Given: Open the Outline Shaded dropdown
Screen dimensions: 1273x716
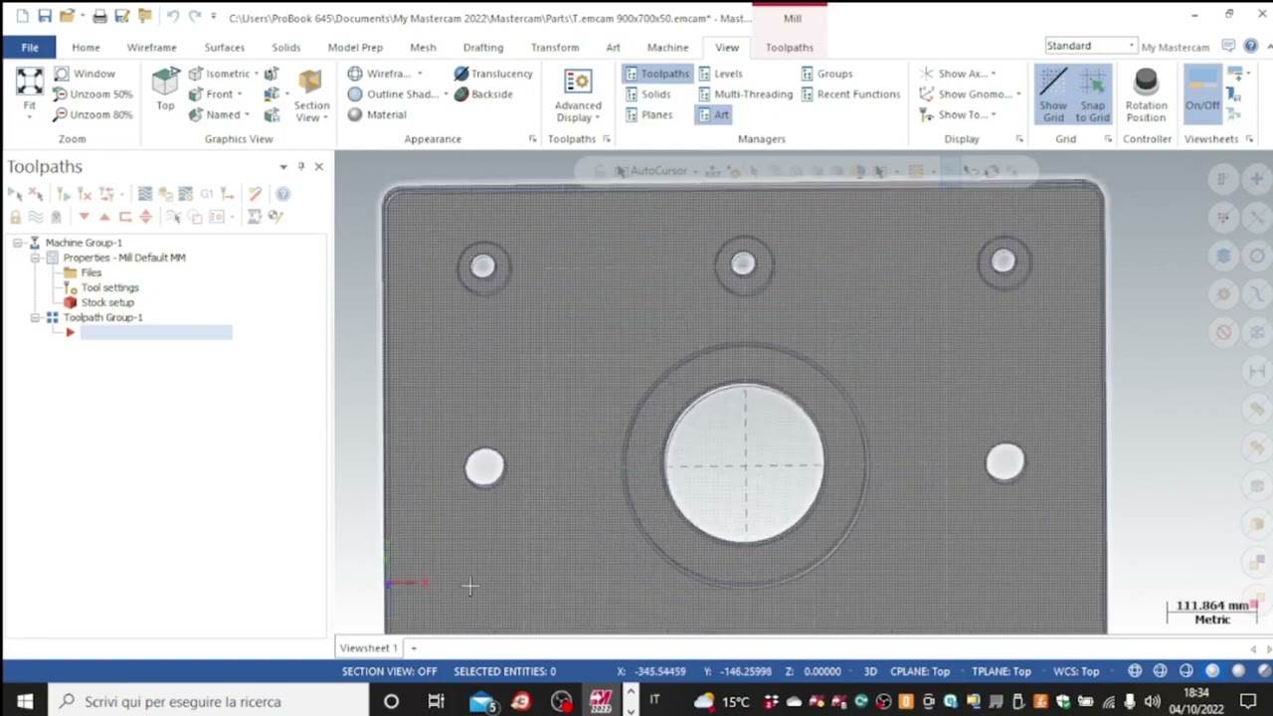Looking at the screenshot, I should pos(446,94).
